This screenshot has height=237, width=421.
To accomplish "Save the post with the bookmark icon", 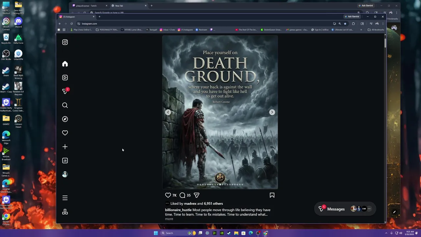I will 272,195.
